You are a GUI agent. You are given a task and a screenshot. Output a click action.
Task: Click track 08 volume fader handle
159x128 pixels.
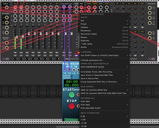point(59,34)
